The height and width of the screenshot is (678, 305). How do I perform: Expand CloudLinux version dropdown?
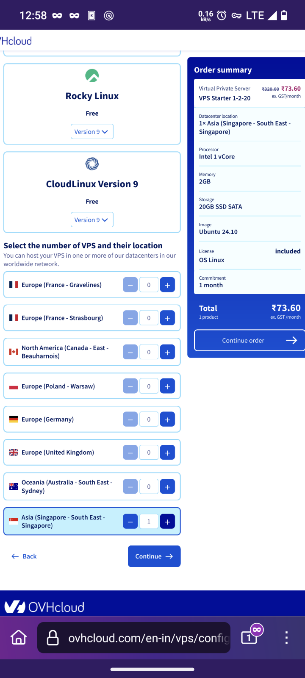[x=91, y=220]
